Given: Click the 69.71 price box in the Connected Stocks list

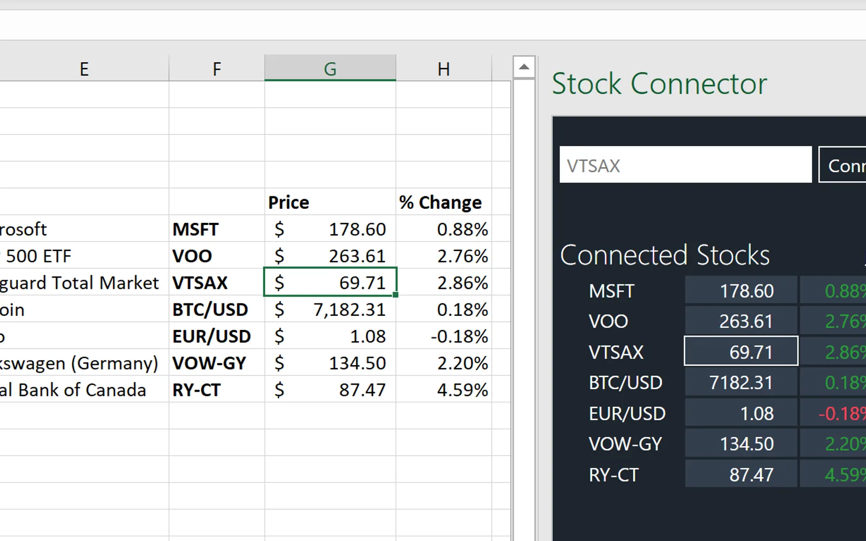Looking at the screenshot, I should (x=741, y=351).
